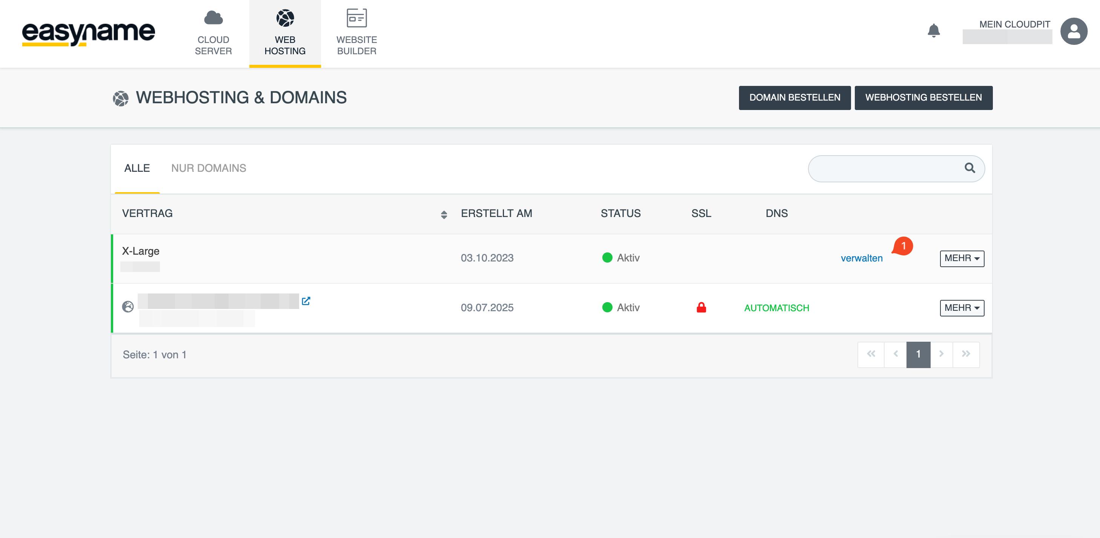Sort the Vertrag column using the arrows

click(444, 215)
